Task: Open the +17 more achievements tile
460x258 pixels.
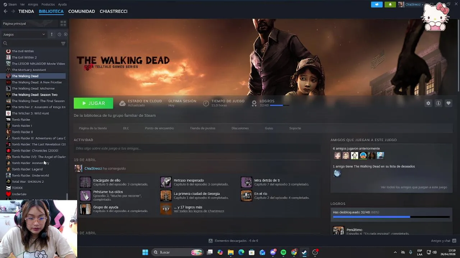Action: pyautogui.click(x=166, y=209)
